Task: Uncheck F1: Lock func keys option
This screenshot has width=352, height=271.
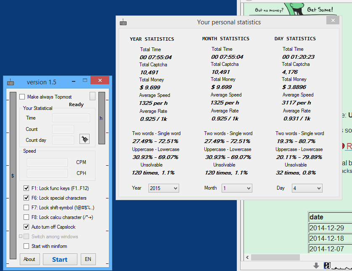Action: (x=26, y=188)
